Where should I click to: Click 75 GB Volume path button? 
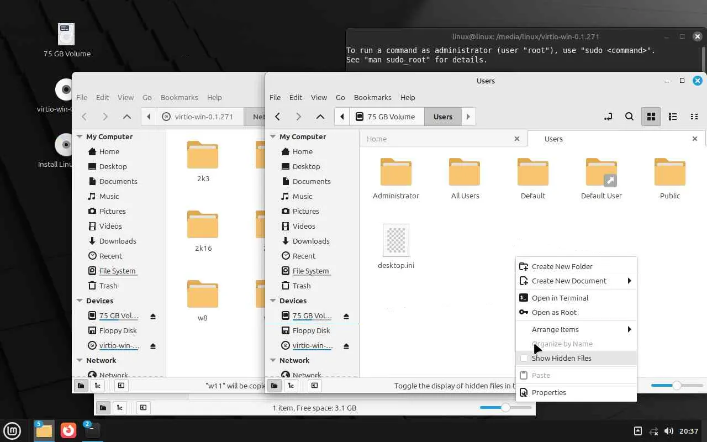coord(386,117)
